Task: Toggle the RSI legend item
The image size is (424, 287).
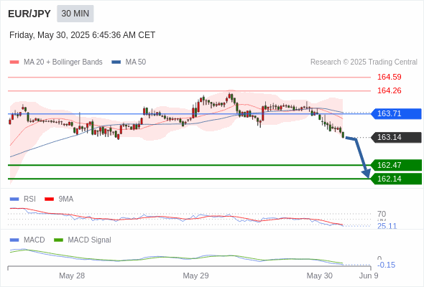Action: click(23, 199)
